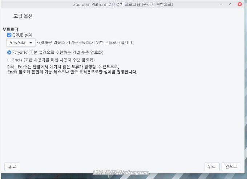Proceed with the 앞으로 button
This screenshot has width=247, height=179.
coord(231,167)
